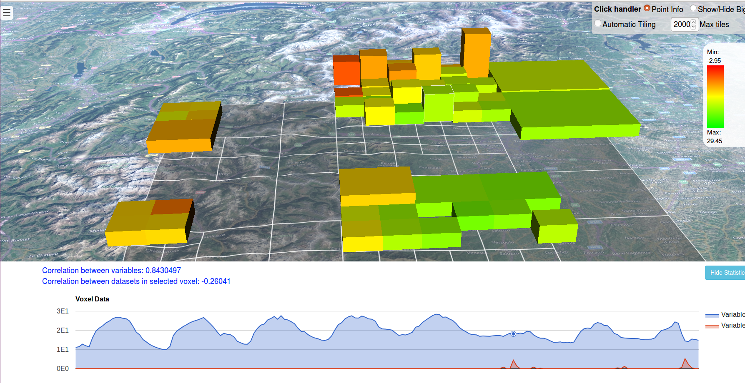Viewport: 745px width, 383px height.
Task: Select the Show/Hide click handler option
Action: click(693, 8)
